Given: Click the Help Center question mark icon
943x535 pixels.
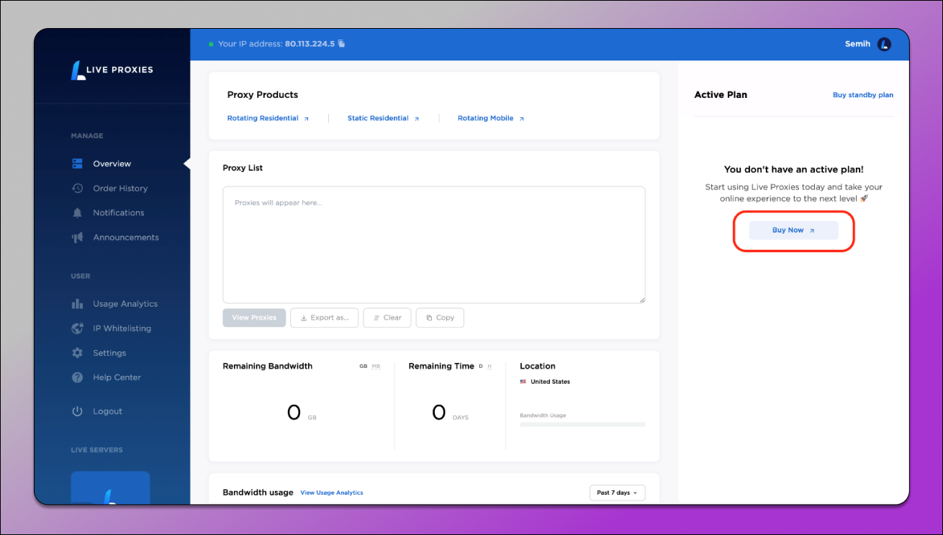Looking at the screenshot, I should coord(78,377).
